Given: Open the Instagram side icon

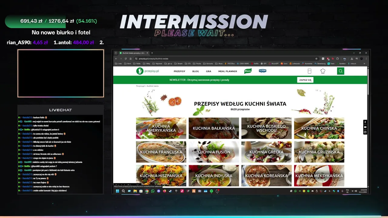Looking at the screenshot, I should pyautogui.click(x=365, y=132).
